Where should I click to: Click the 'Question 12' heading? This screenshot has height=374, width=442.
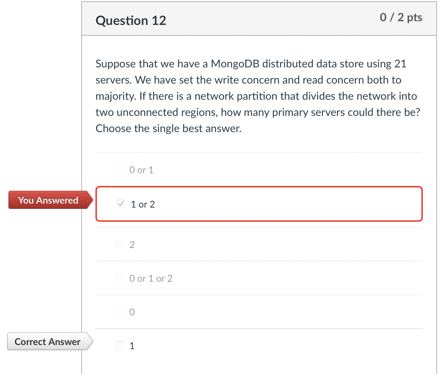tap(131, 20)
